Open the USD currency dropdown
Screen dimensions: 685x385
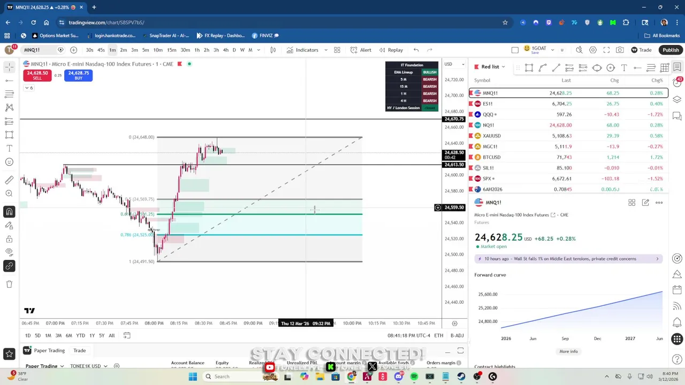455,64
